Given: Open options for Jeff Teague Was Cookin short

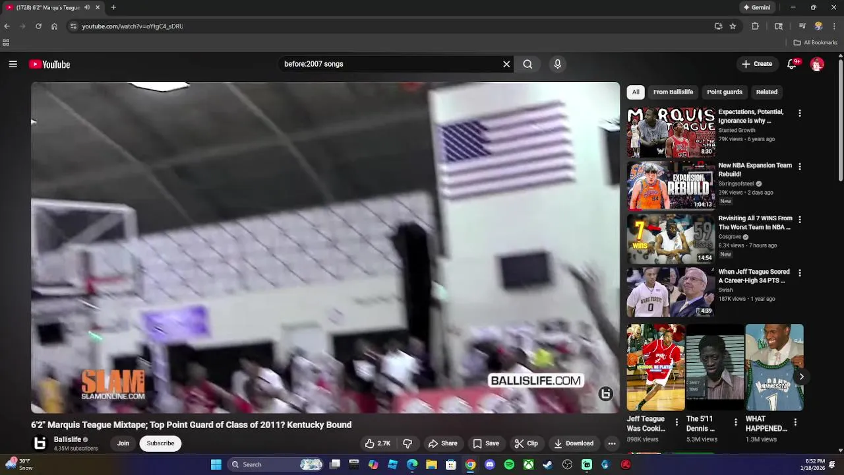Looking at the screenshot, I should pyautogui.click(x=677, y=422).
